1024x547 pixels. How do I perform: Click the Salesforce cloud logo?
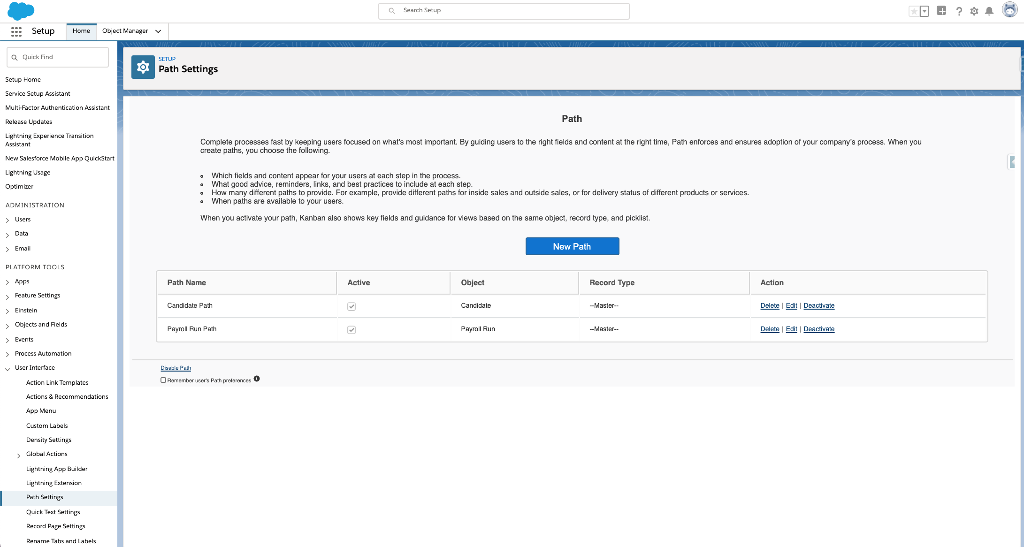(21, 11)
